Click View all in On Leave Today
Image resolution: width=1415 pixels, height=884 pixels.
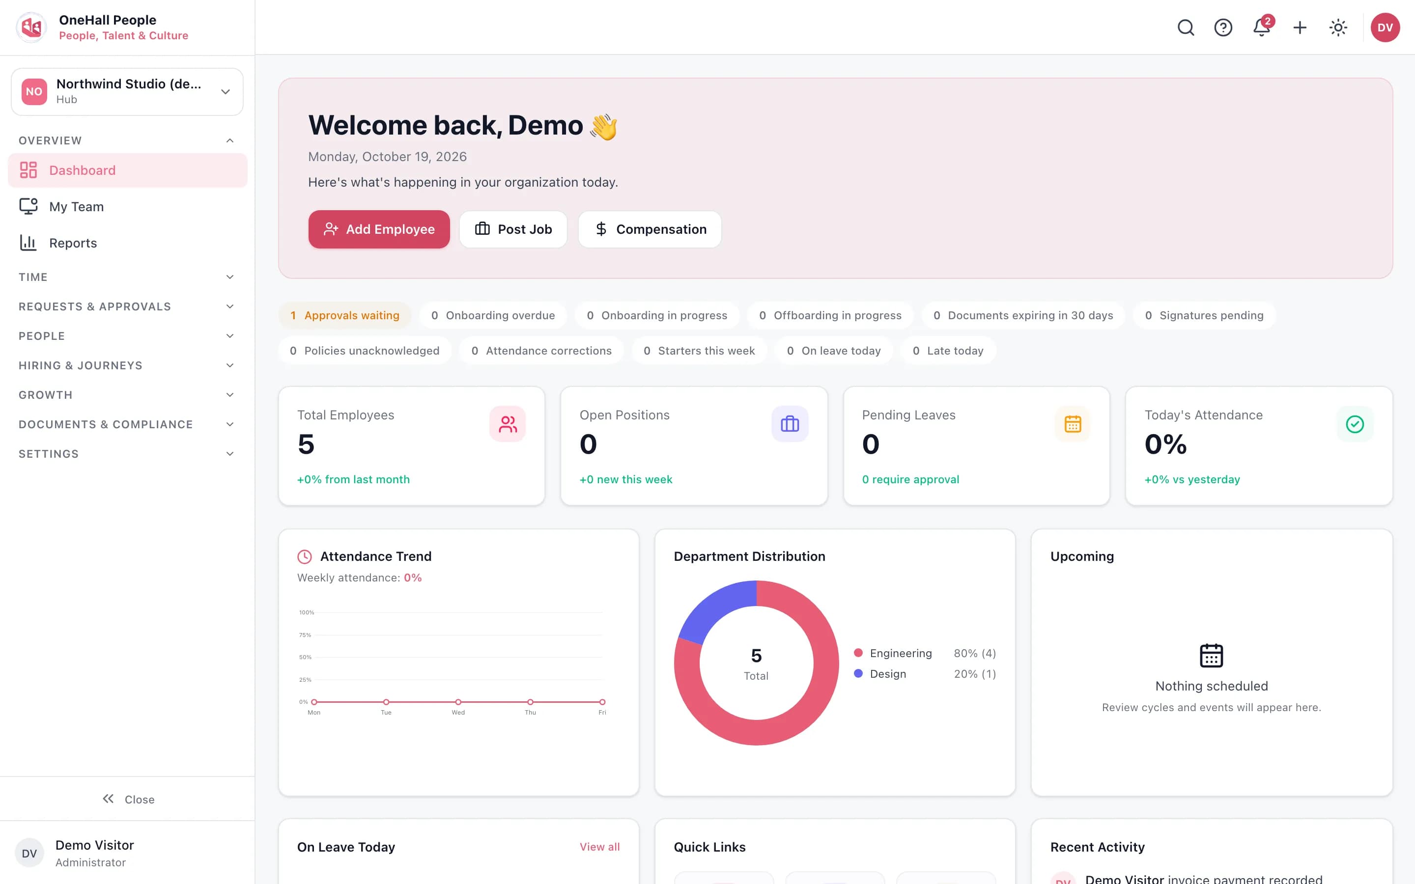pos(599,847)
